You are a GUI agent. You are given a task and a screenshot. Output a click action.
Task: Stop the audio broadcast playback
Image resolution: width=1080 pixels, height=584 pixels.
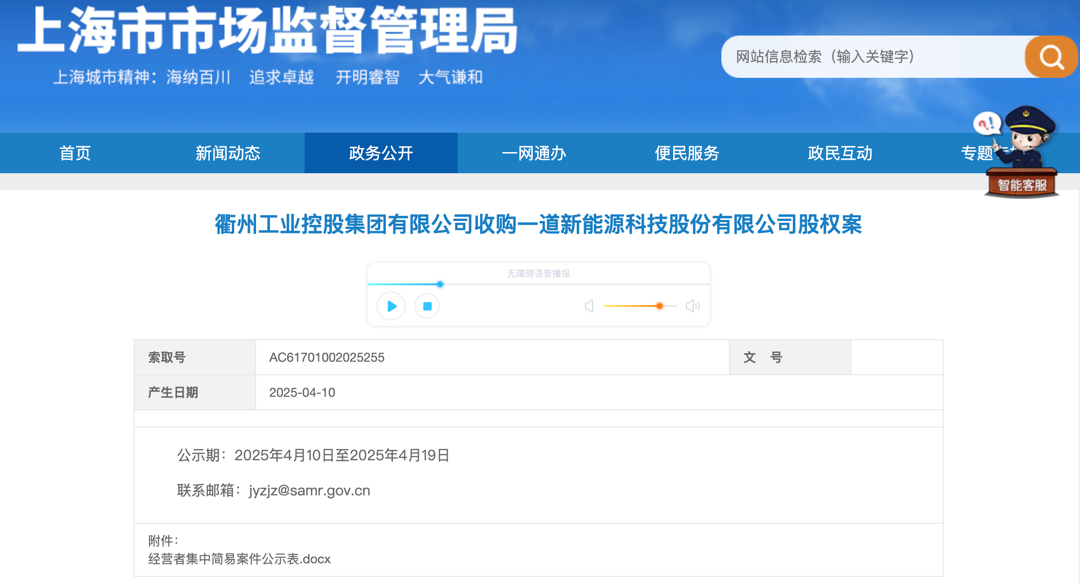(427, 306)
